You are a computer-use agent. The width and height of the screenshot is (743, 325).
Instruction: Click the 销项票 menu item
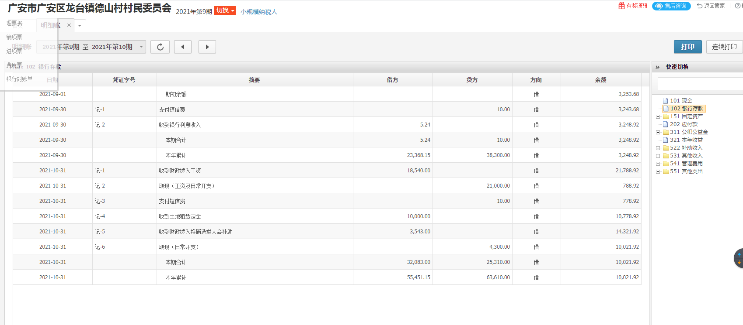(x=14, y=37)
